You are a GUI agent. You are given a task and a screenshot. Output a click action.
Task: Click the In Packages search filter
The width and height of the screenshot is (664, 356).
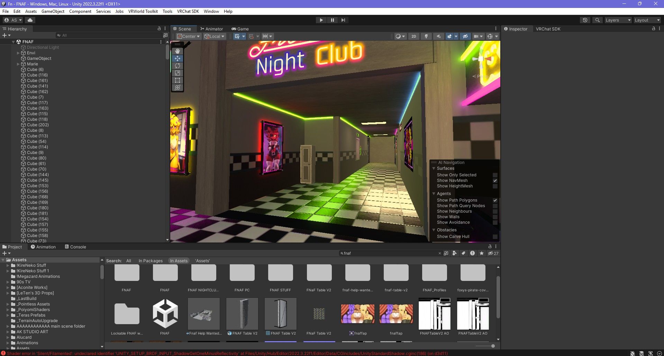click(151, 261)
